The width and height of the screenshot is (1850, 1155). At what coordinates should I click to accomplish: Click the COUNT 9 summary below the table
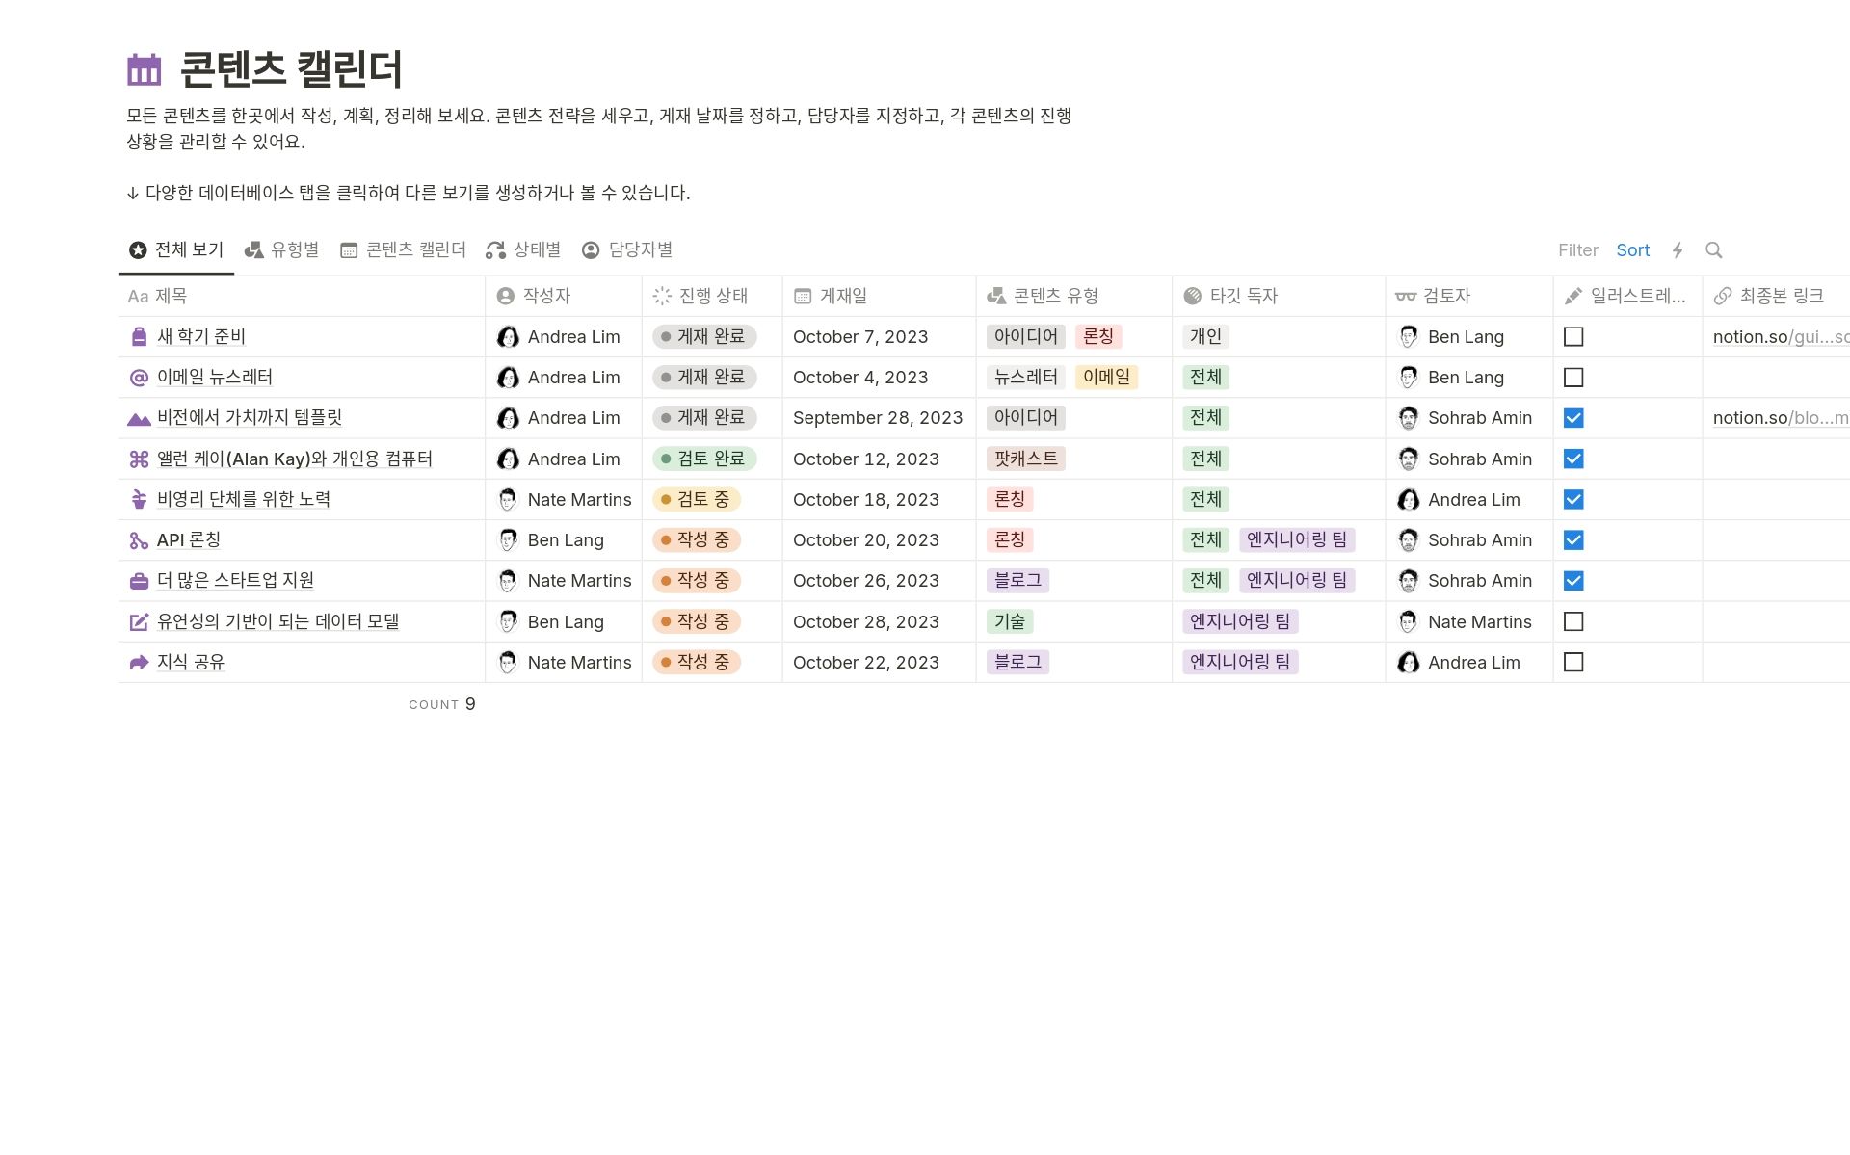tap(442, 703)
